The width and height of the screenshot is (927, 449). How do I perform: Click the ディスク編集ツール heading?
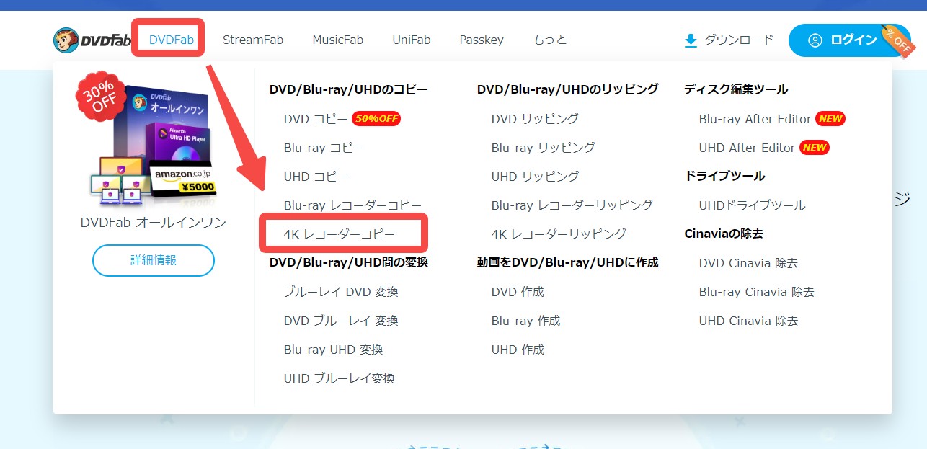pos(736,89)
